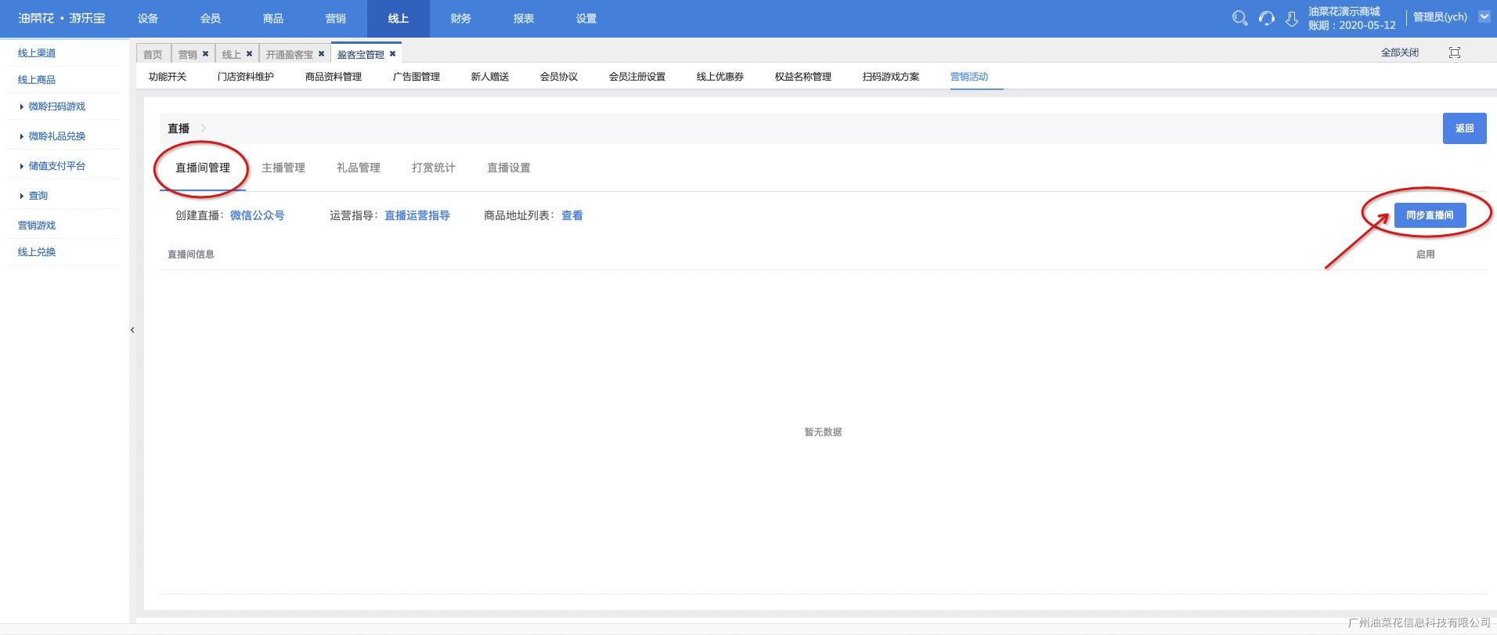The width and height of the screenshot is (1497, 635).
Task: Open 线上兑换 in sidebar
Action: [37, 252]
